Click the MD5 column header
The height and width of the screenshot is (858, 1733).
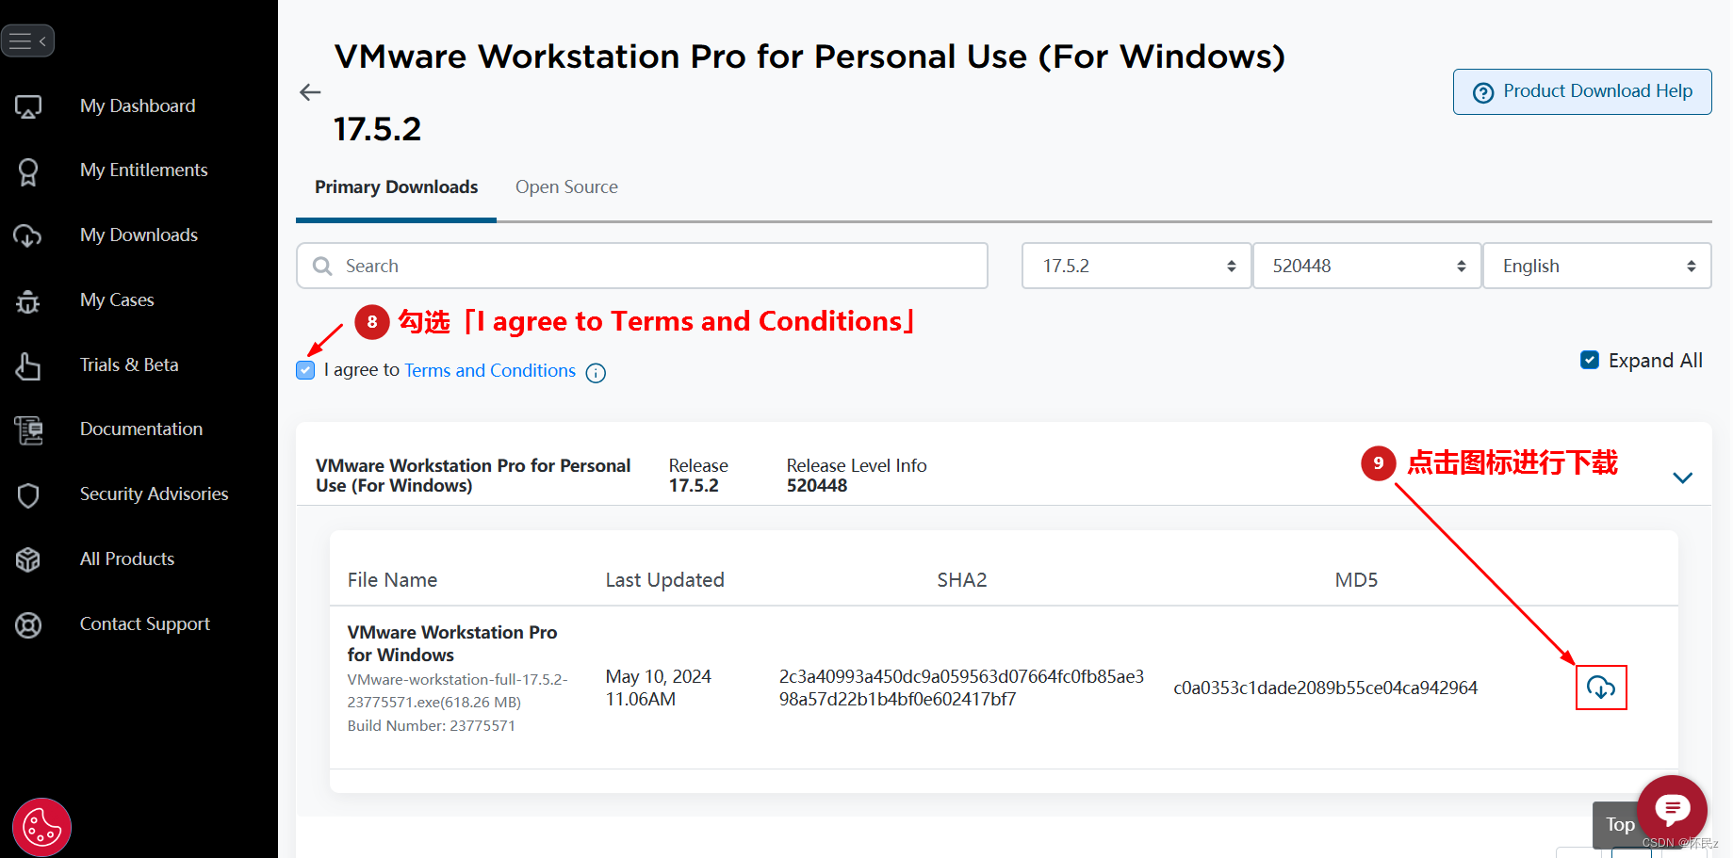pyautogui.click(x=1356, y=579)
